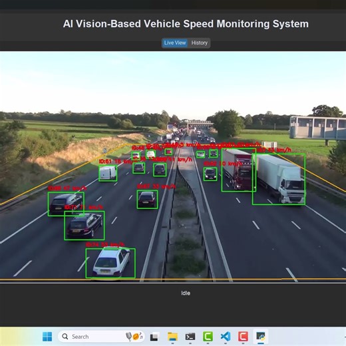Open the Terminal taskbar icon
Image resolution: width=346 pixels, height=346 pixels.
pyautogui.click(x=190, y=337)
